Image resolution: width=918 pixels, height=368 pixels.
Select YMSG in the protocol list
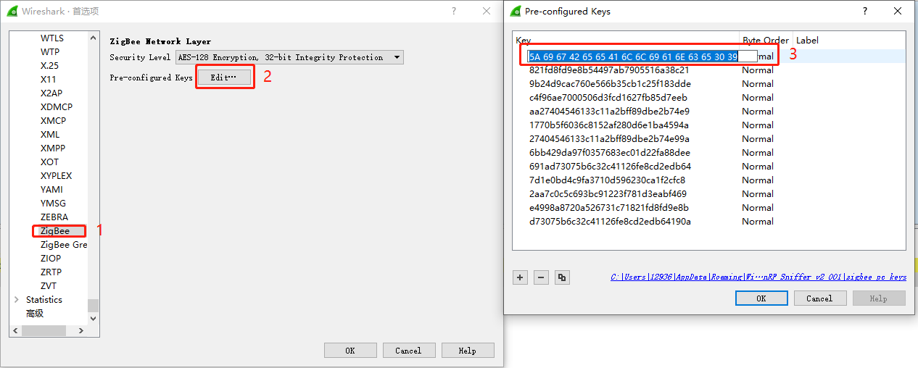pyautogui.click(x=53, y=203)
